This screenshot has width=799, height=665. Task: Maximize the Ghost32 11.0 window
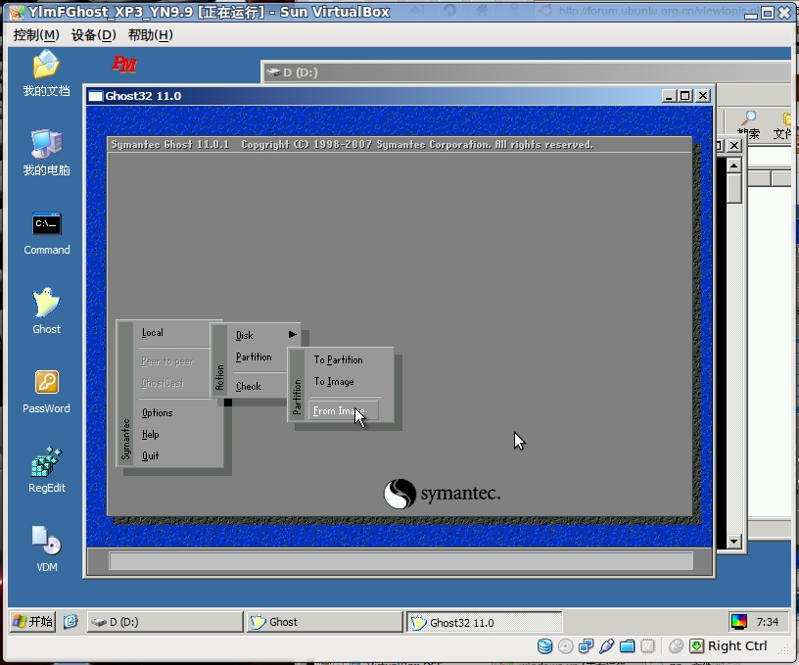(x=685, y=96)
